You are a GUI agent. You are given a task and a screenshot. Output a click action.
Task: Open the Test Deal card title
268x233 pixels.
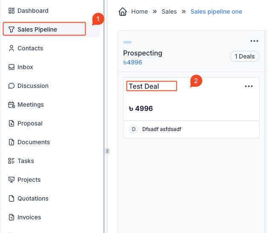pyautogui.click(x=144, y=86)
